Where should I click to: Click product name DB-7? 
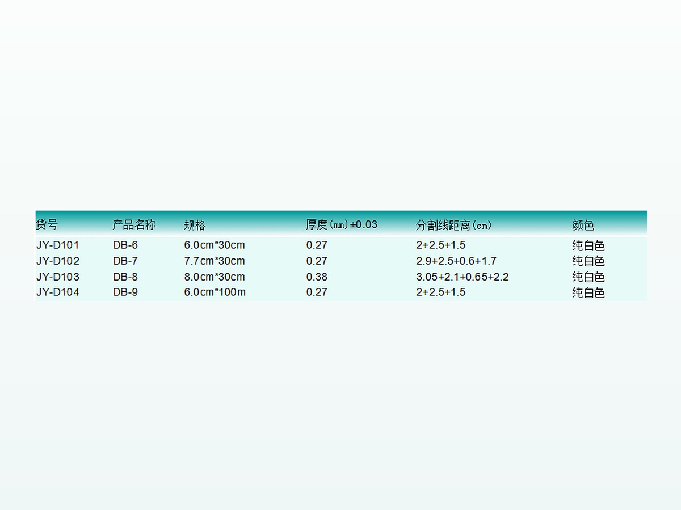(x=125, y=261)
